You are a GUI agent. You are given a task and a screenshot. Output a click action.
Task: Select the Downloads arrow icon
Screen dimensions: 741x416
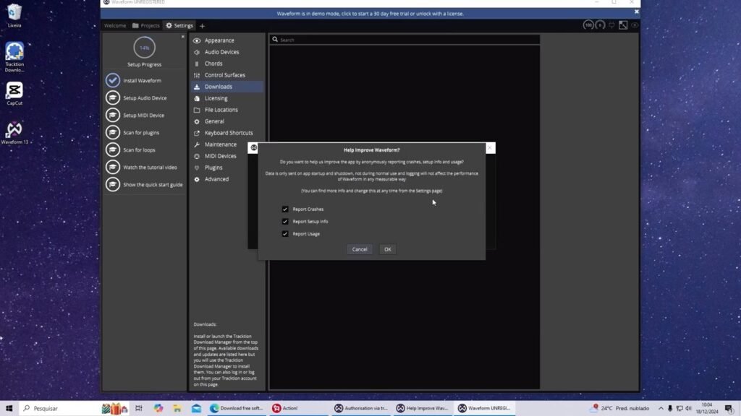point(197,87)
